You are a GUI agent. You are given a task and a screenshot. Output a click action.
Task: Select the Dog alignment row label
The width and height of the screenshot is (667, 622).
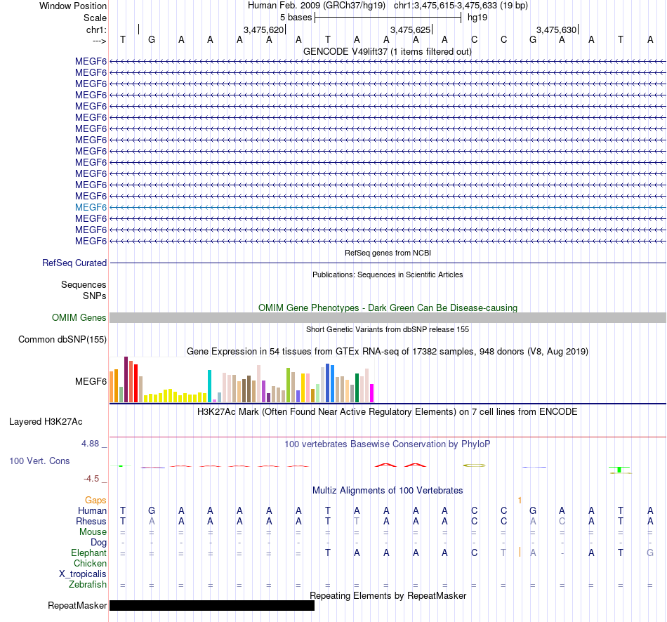(x=98, y=543)
